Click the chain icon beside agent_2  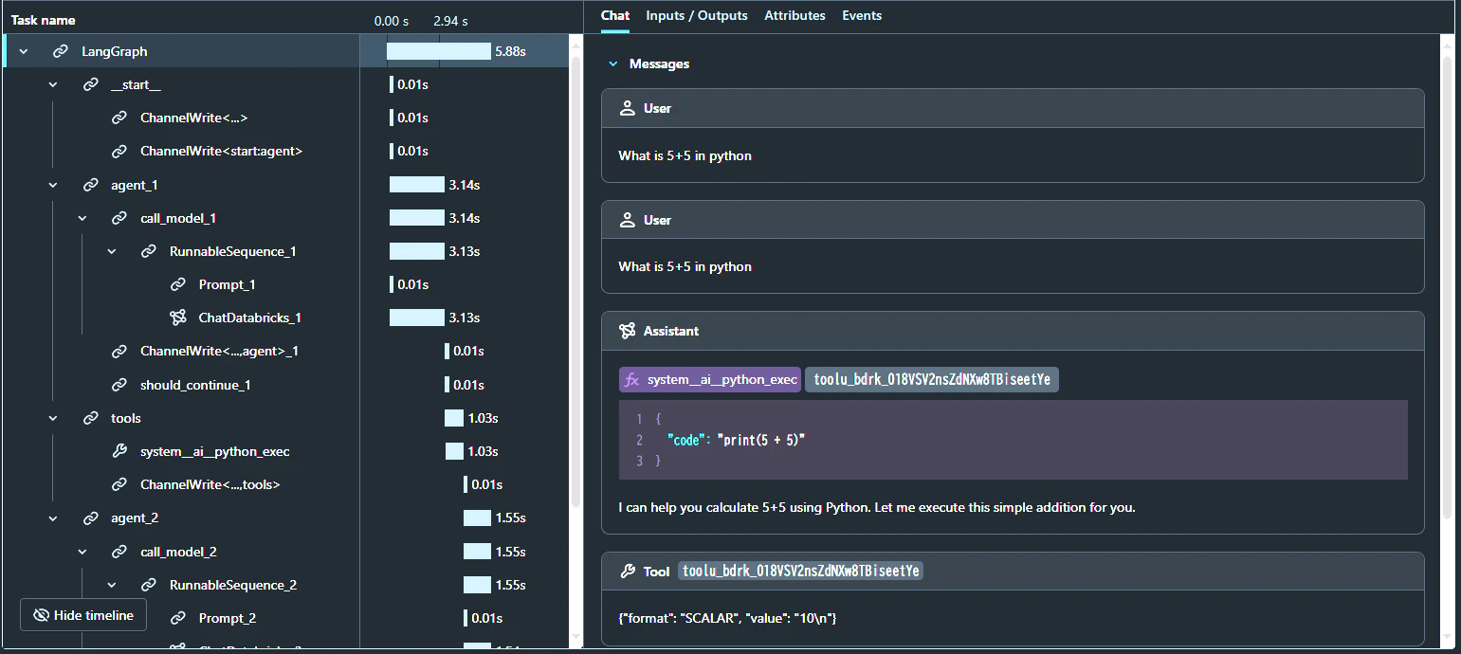[90, 518]
